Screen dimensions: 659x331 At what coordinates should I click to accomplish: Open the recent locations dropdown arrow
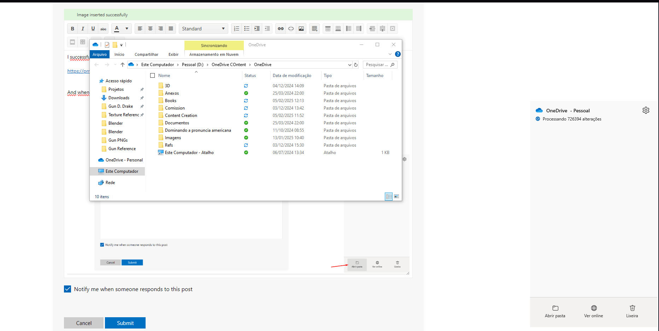[115, 65]
